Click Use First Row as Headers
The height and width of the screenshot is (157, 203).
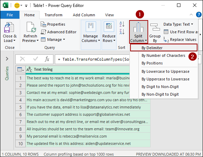click(181, 32)
